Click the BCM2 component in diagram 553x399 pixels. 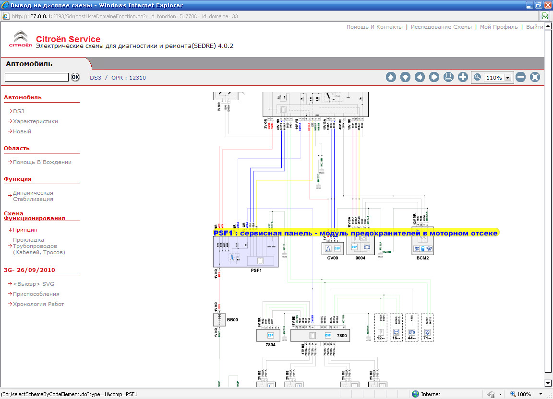(x=422, y=241)
